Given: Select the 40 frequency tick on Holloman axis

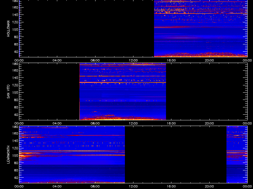Looking at the screenshot, I should (16, 52).
